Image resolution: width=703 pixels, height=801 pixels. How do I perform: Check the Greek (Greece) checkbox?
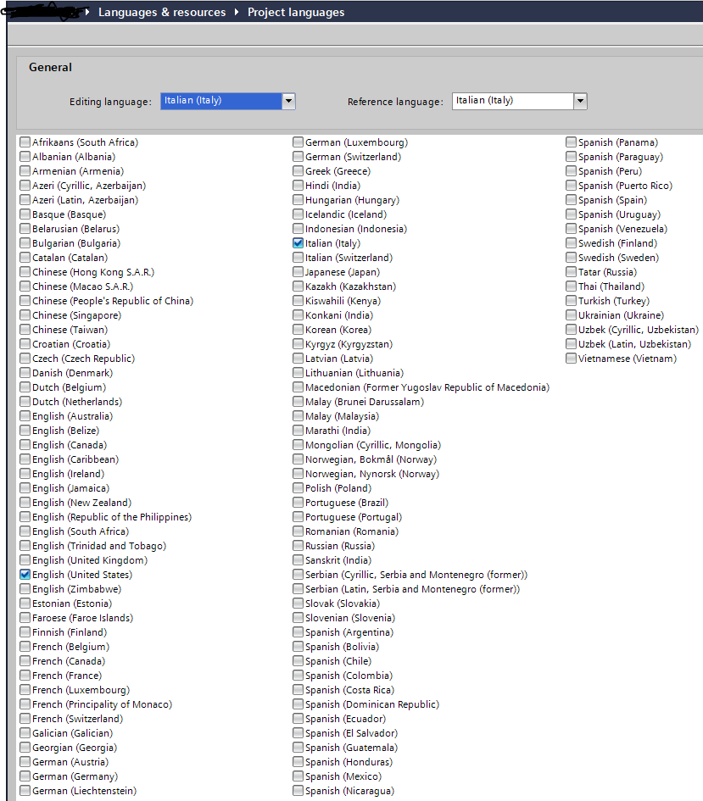pyautogui.click(x=298, y=170)
